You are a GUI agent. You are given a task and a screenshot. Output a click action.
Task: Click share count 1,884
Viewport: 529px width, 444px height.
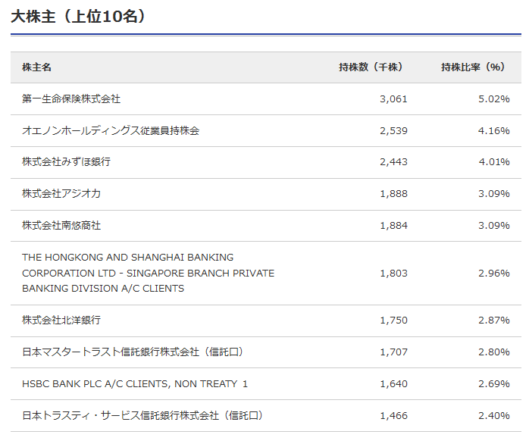[393, 225]
